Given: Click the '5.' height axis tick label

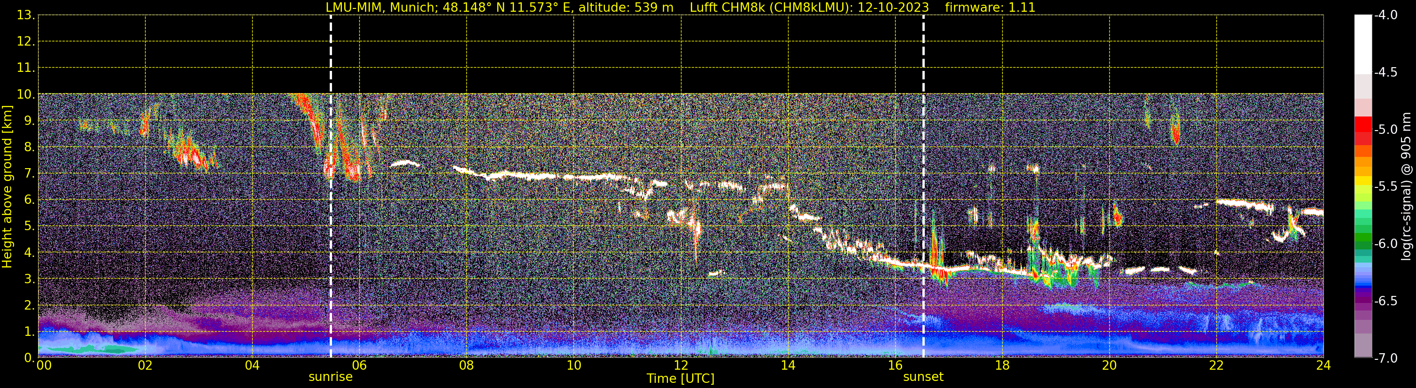Looking at the screenshot, I should pos(29,226).
